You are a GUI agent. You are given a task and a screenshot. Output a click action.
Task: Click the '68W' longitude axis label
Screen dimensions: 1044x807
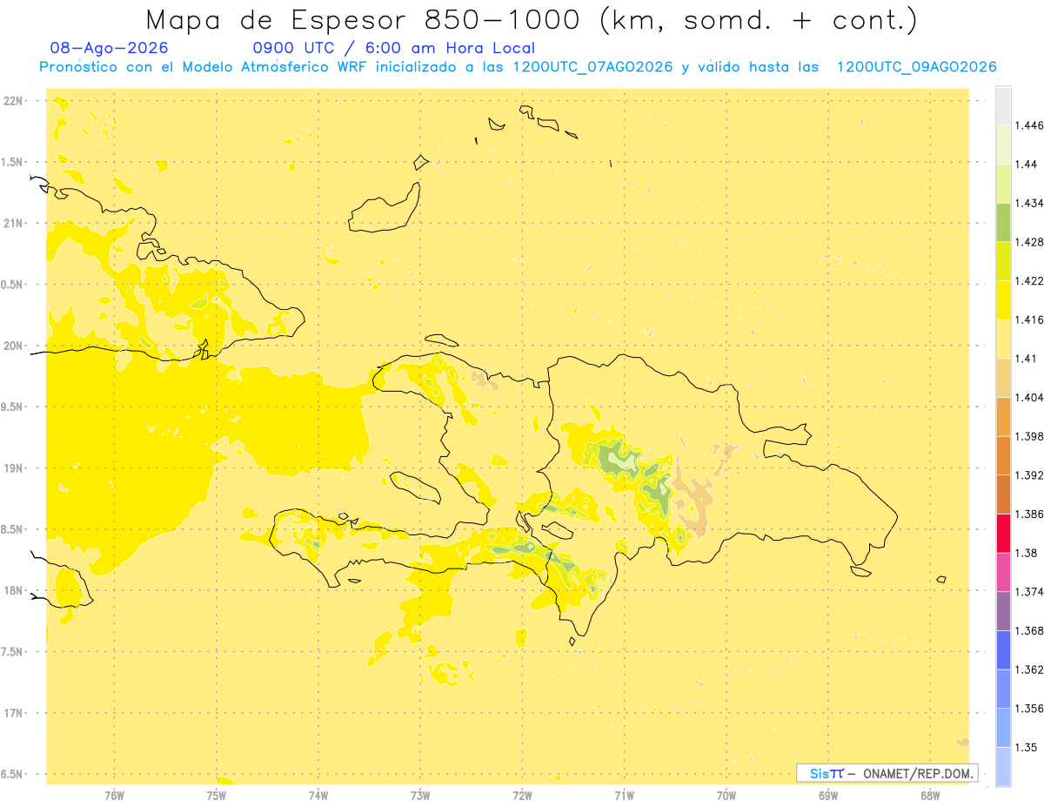(930, 795)
